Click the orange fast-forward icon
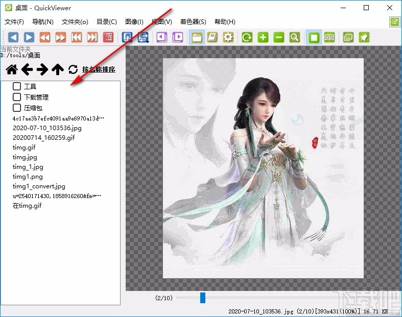 click(x=61, y=37)
